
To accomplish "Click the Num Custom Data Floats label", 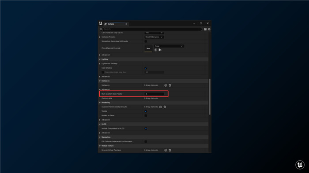I will [112, 94].
